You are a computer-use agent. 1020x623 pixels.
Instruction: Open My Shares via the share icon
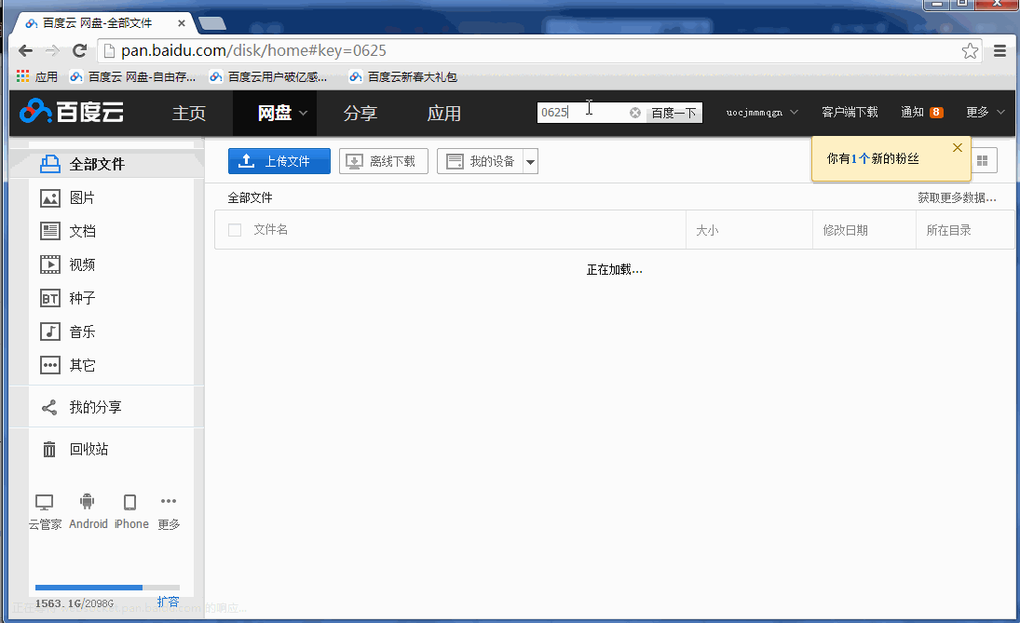point(49,407)
